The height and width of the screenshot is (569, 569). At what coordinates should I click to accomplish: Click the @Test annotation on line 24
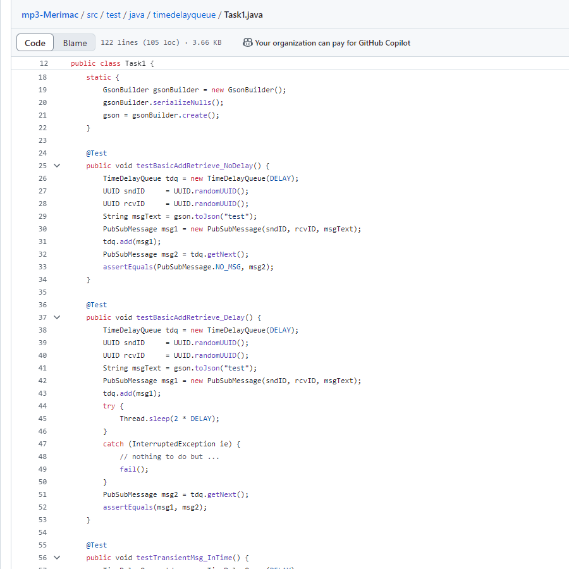coord(97,153)
